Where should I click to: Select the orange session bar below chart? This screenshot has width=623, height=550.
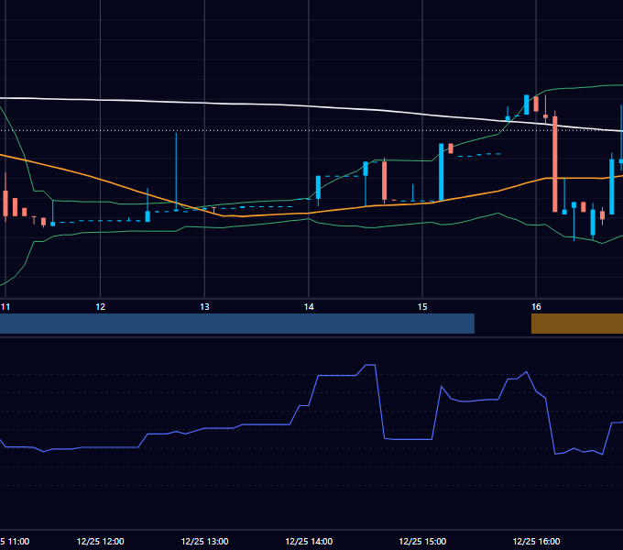577,324
